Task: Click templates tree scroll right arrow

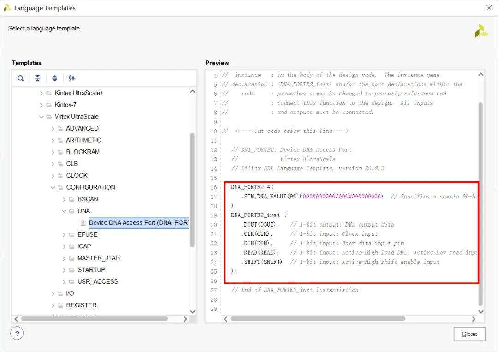Action: pyautogui.click(x=185, y=319)
